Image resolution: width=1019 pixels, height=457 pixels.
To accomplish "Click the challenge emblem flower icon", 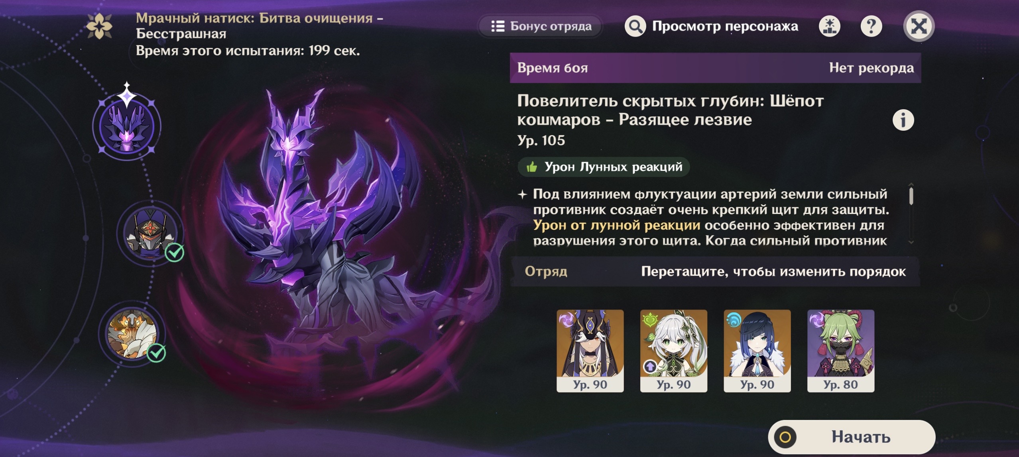I will 99,26.
